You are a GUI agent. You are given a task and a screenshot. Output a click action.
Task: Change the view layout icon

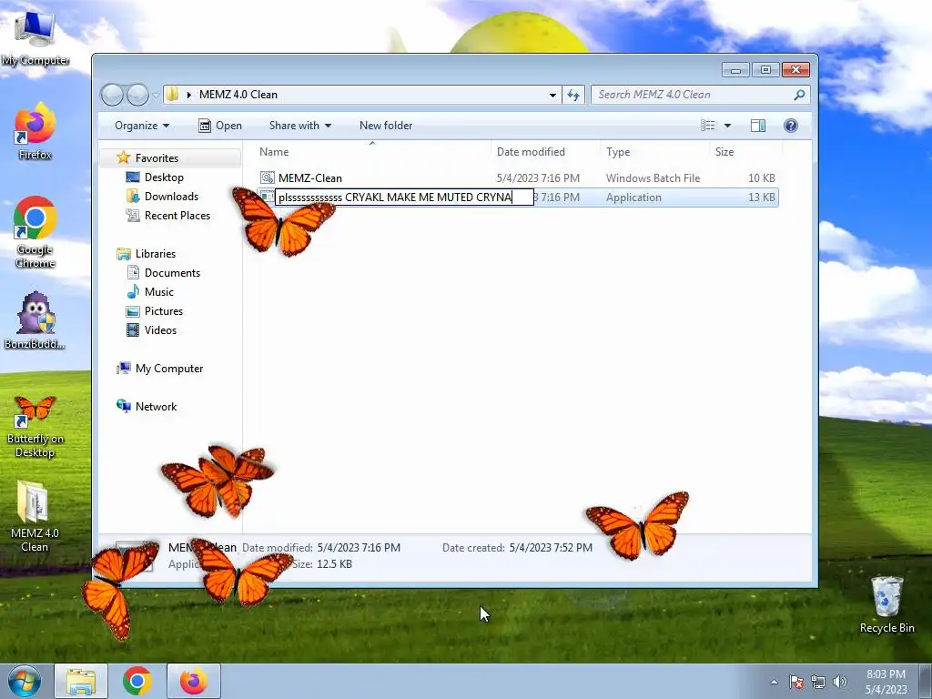pyautogui.click(x=708, y=126)
